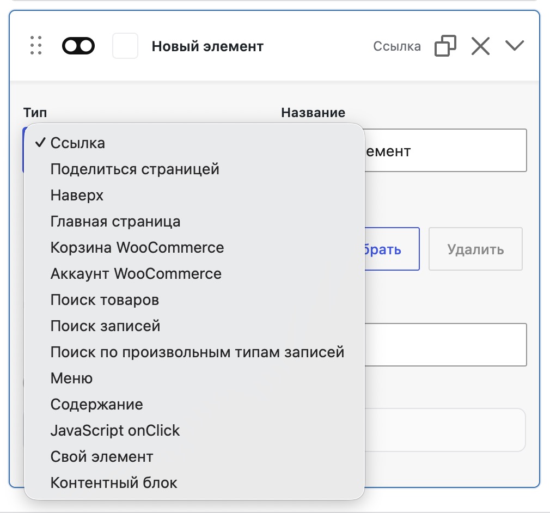Pick "Поиск товаров" from the list
The width and height of the screenshot is (550, 513).
tap(194, 300)
